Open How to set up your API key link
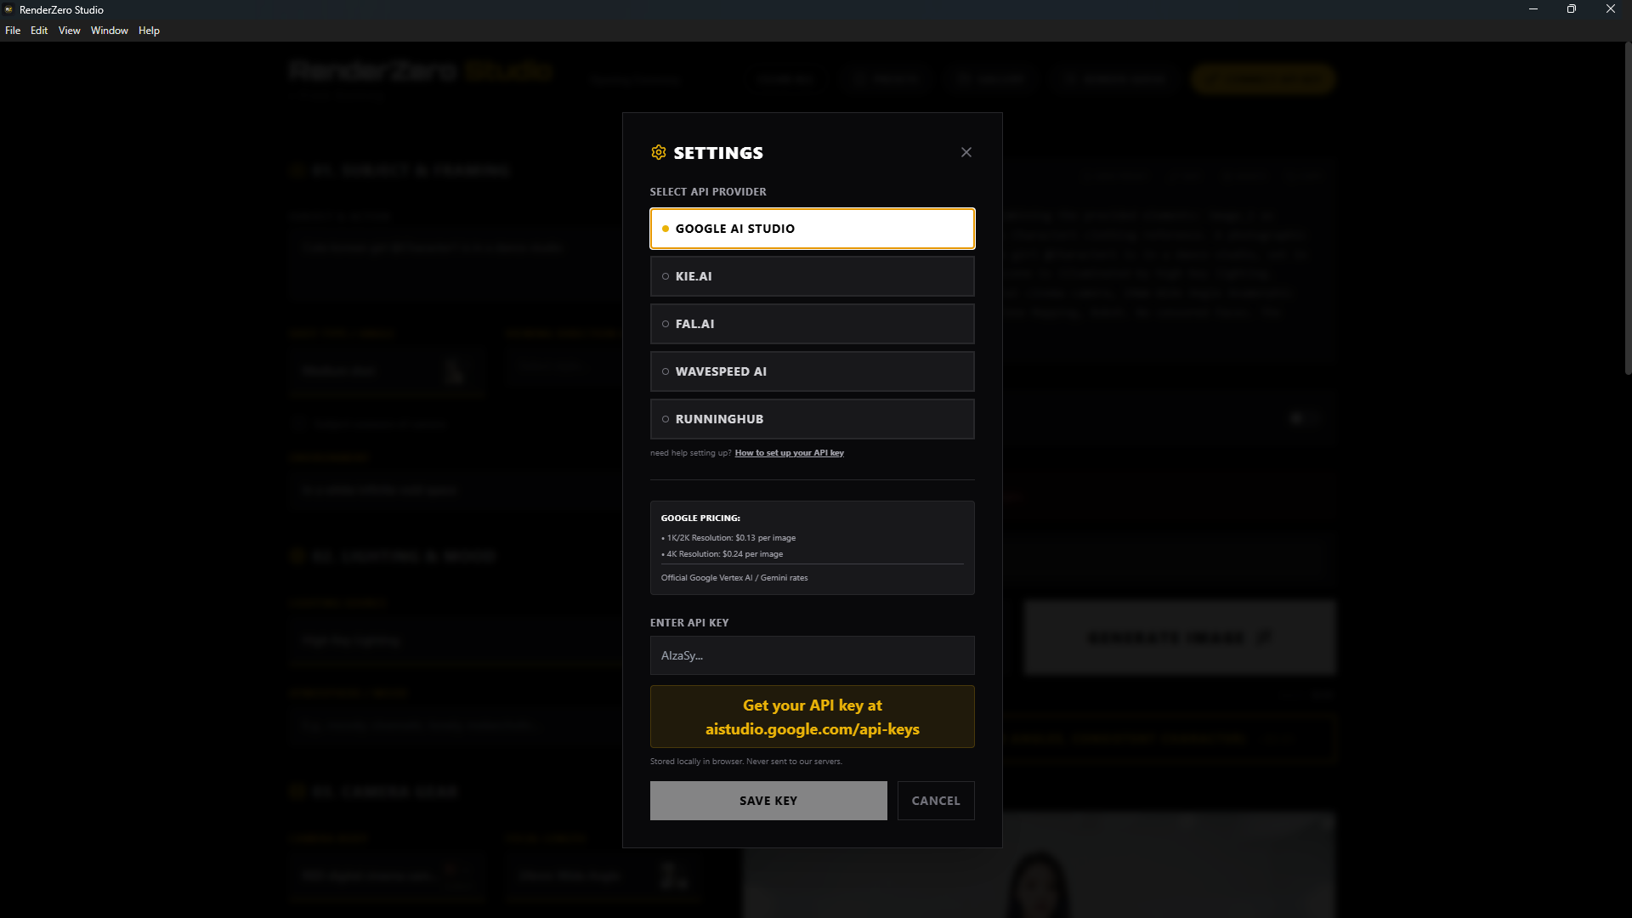The image size is (1632, 918). click(789, 453)
